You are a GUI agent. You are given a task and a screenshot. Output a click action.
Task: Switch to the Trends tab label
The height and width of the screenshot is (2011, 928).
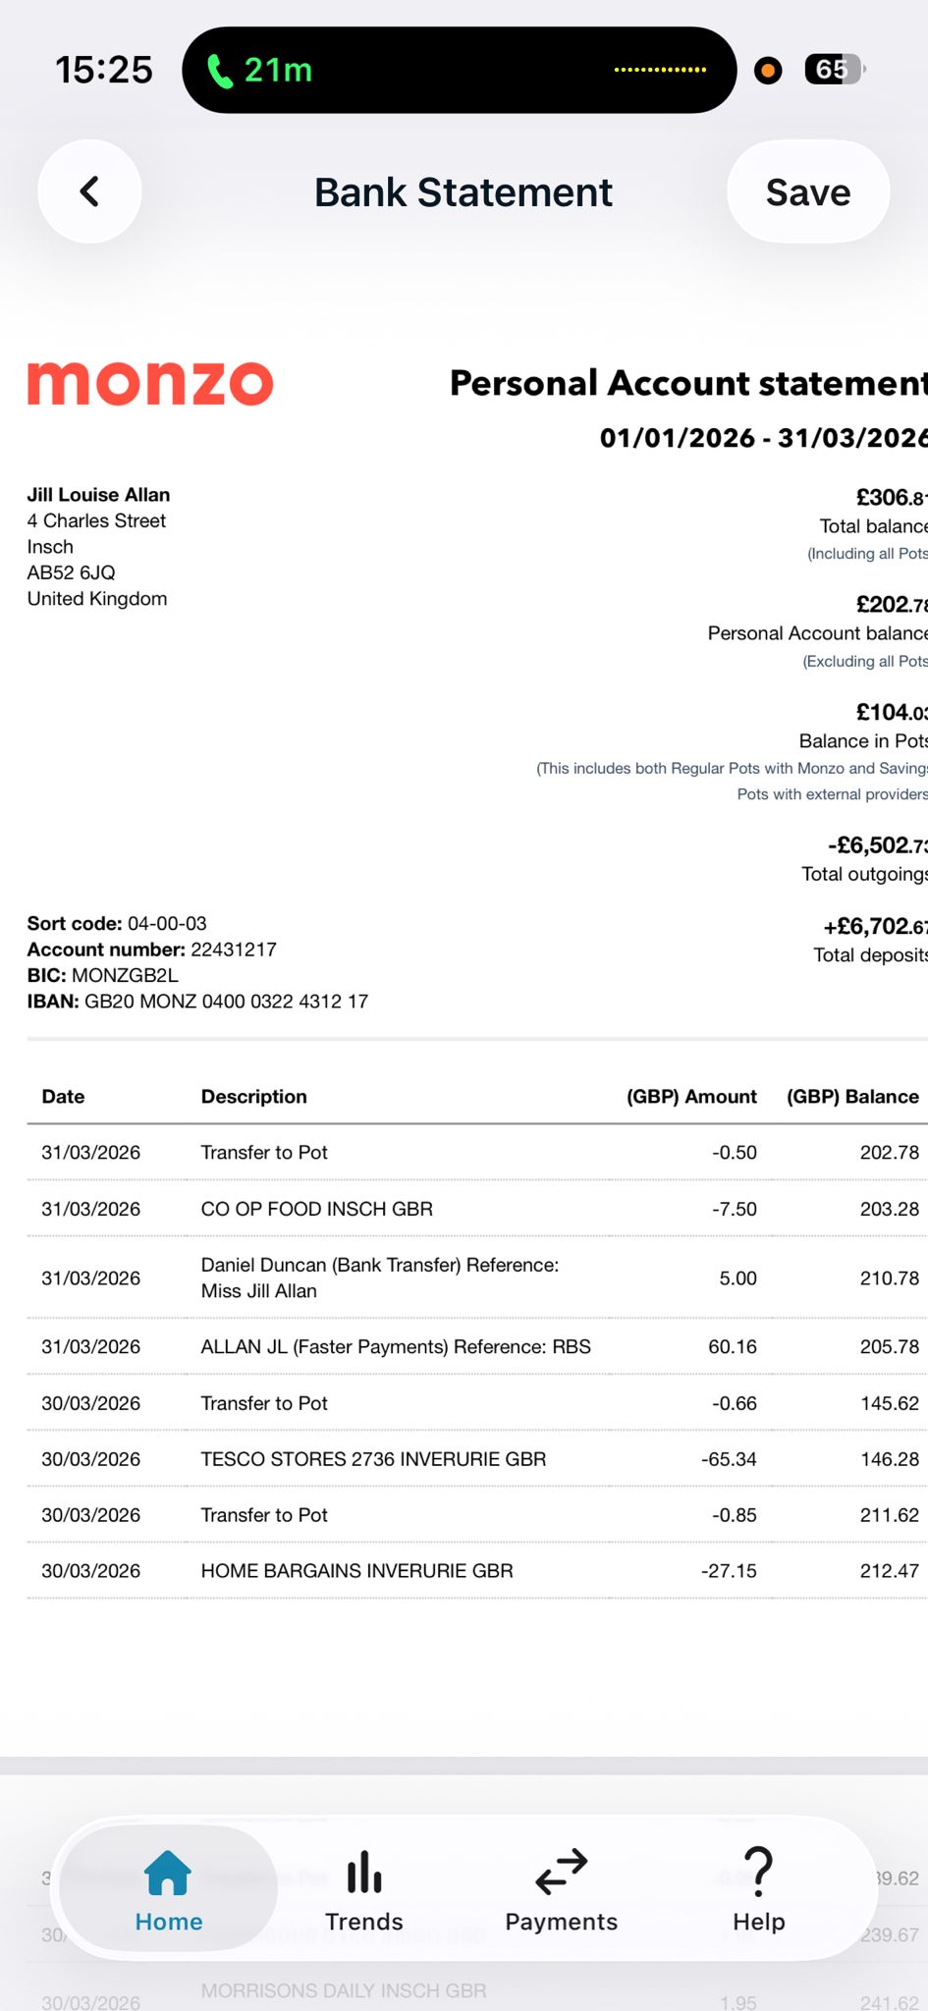364,1922
